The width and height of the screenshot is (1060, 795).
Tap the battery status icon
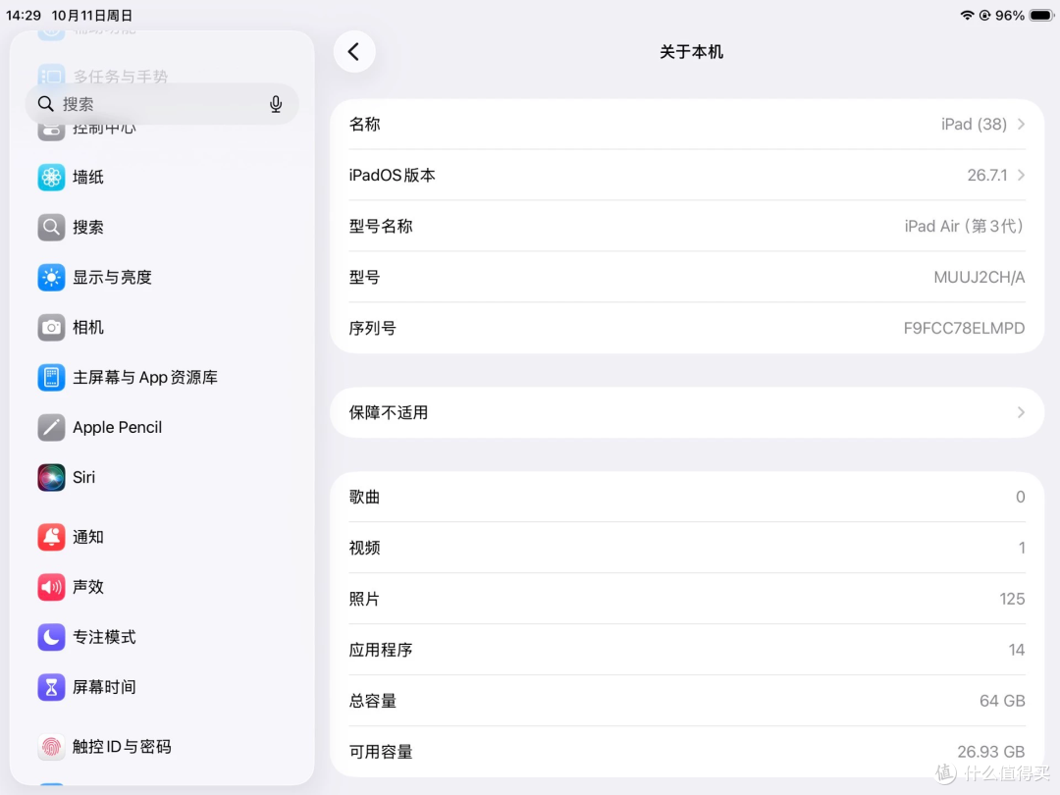(x=1041, y=15)
